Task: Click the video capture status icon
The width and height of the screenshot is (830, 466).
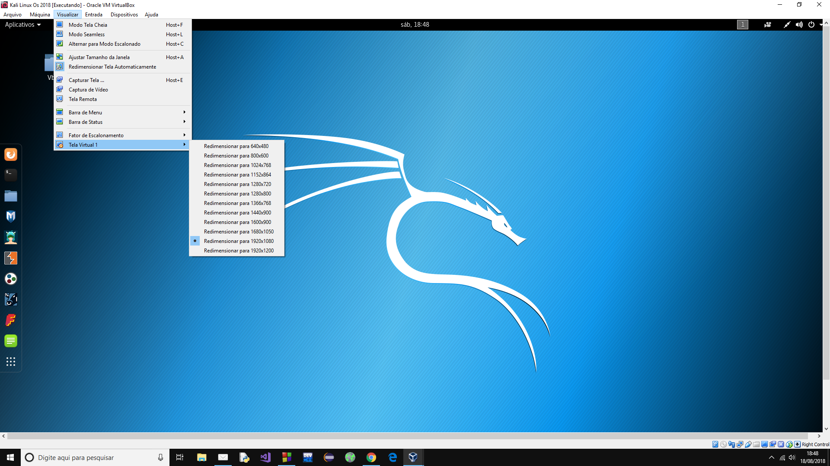Action: pyautogui.click(x=773, y=444)
